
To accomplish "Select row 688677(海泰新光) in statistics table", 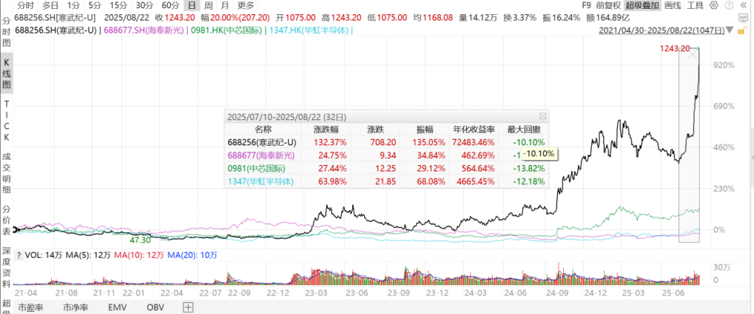I will click(387, 155).
